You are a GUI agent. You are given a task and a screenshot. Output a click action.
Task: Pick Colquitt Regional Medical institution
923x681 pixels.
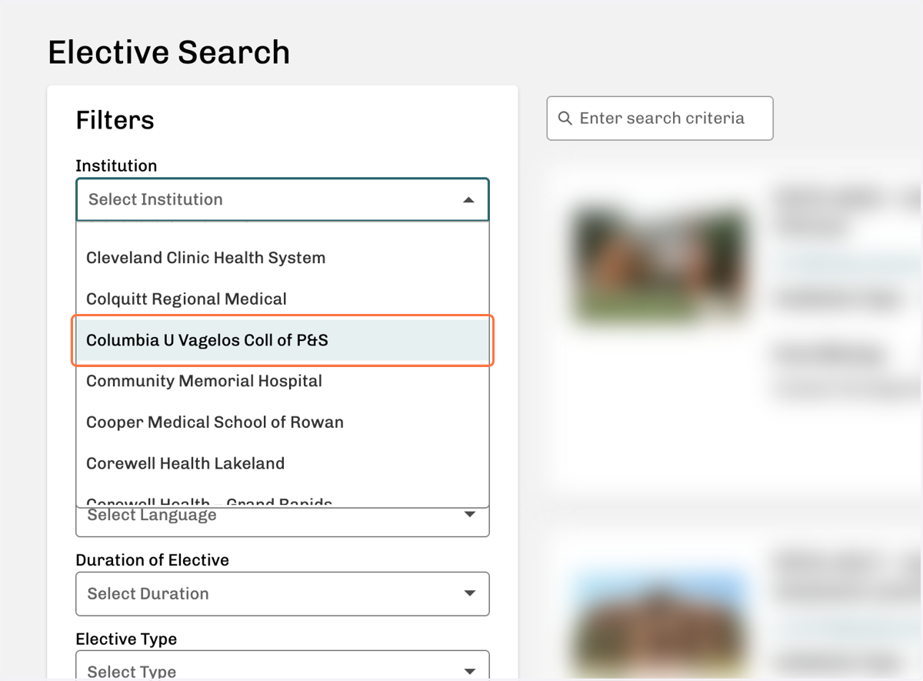(x=282, y=299)
